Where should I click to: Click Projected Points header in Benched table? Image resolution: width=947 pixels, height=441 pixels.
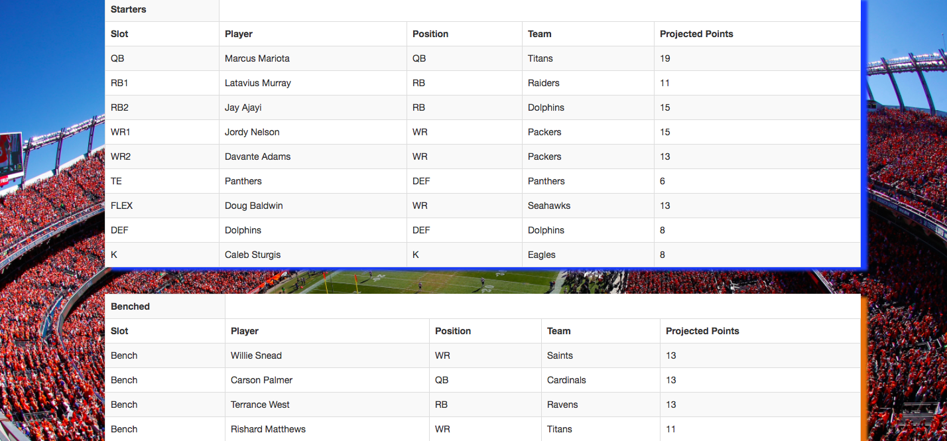(x=702, y=331)
